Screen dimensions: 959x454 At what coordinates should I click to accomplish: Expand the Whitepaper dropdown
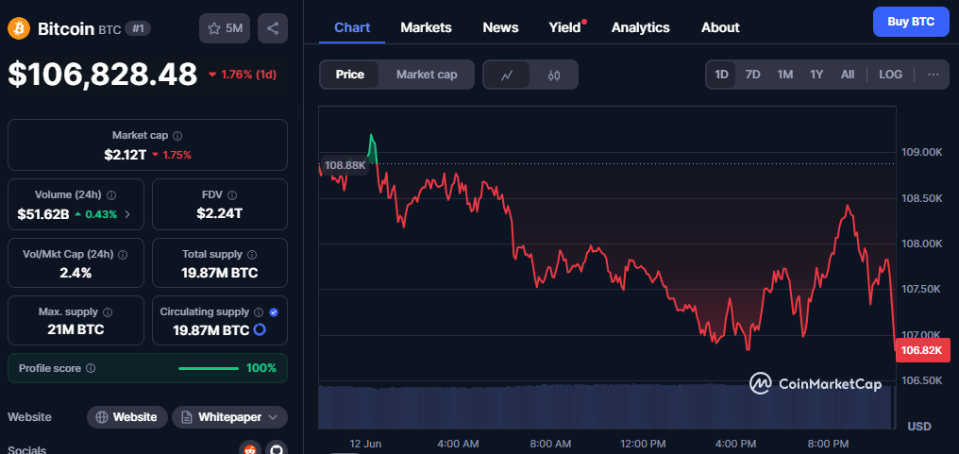(x=230, y=417)
